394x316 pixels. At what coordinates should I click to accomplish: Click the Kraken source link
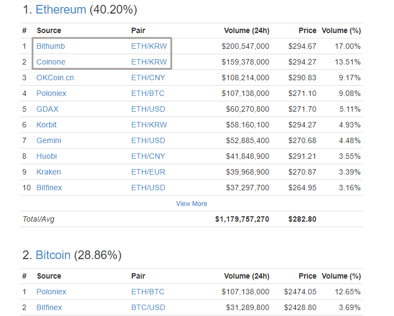(x=49, y=172)
